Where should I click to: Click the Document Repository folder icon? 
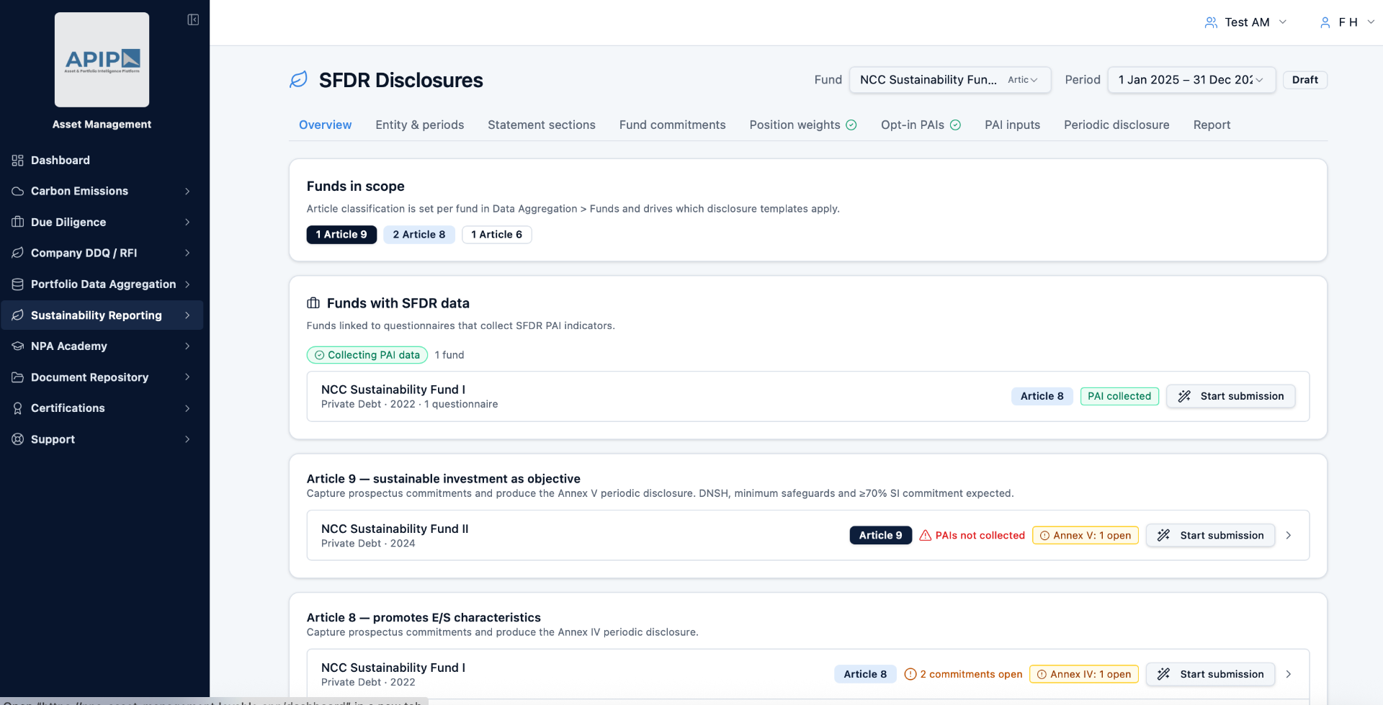(18, 377)
